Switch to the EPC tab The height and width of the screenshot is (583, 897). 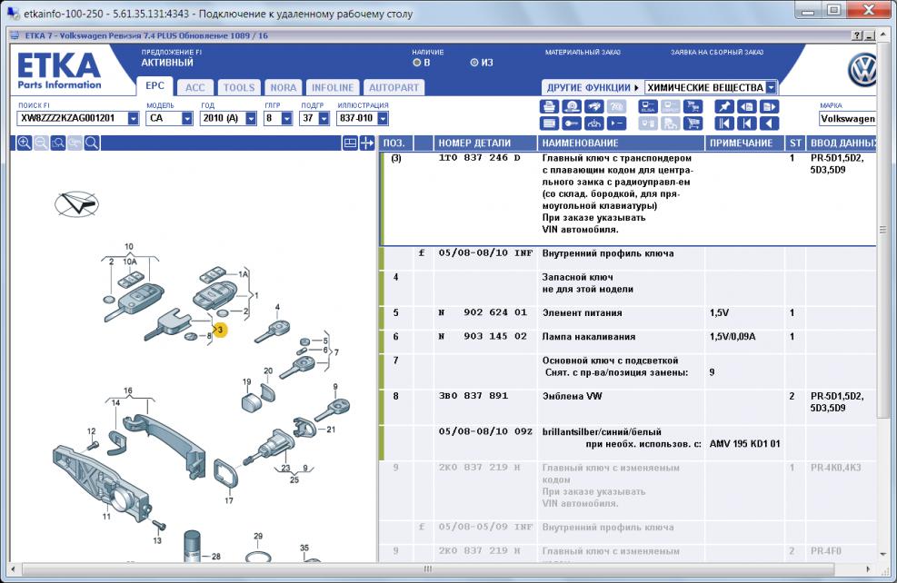coord(154,85)
